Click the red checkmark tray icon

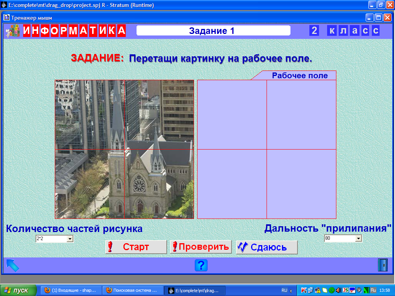pos(352,290)
